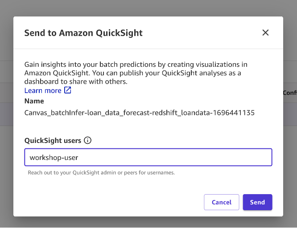Open the Learn more link

point(43,90)
